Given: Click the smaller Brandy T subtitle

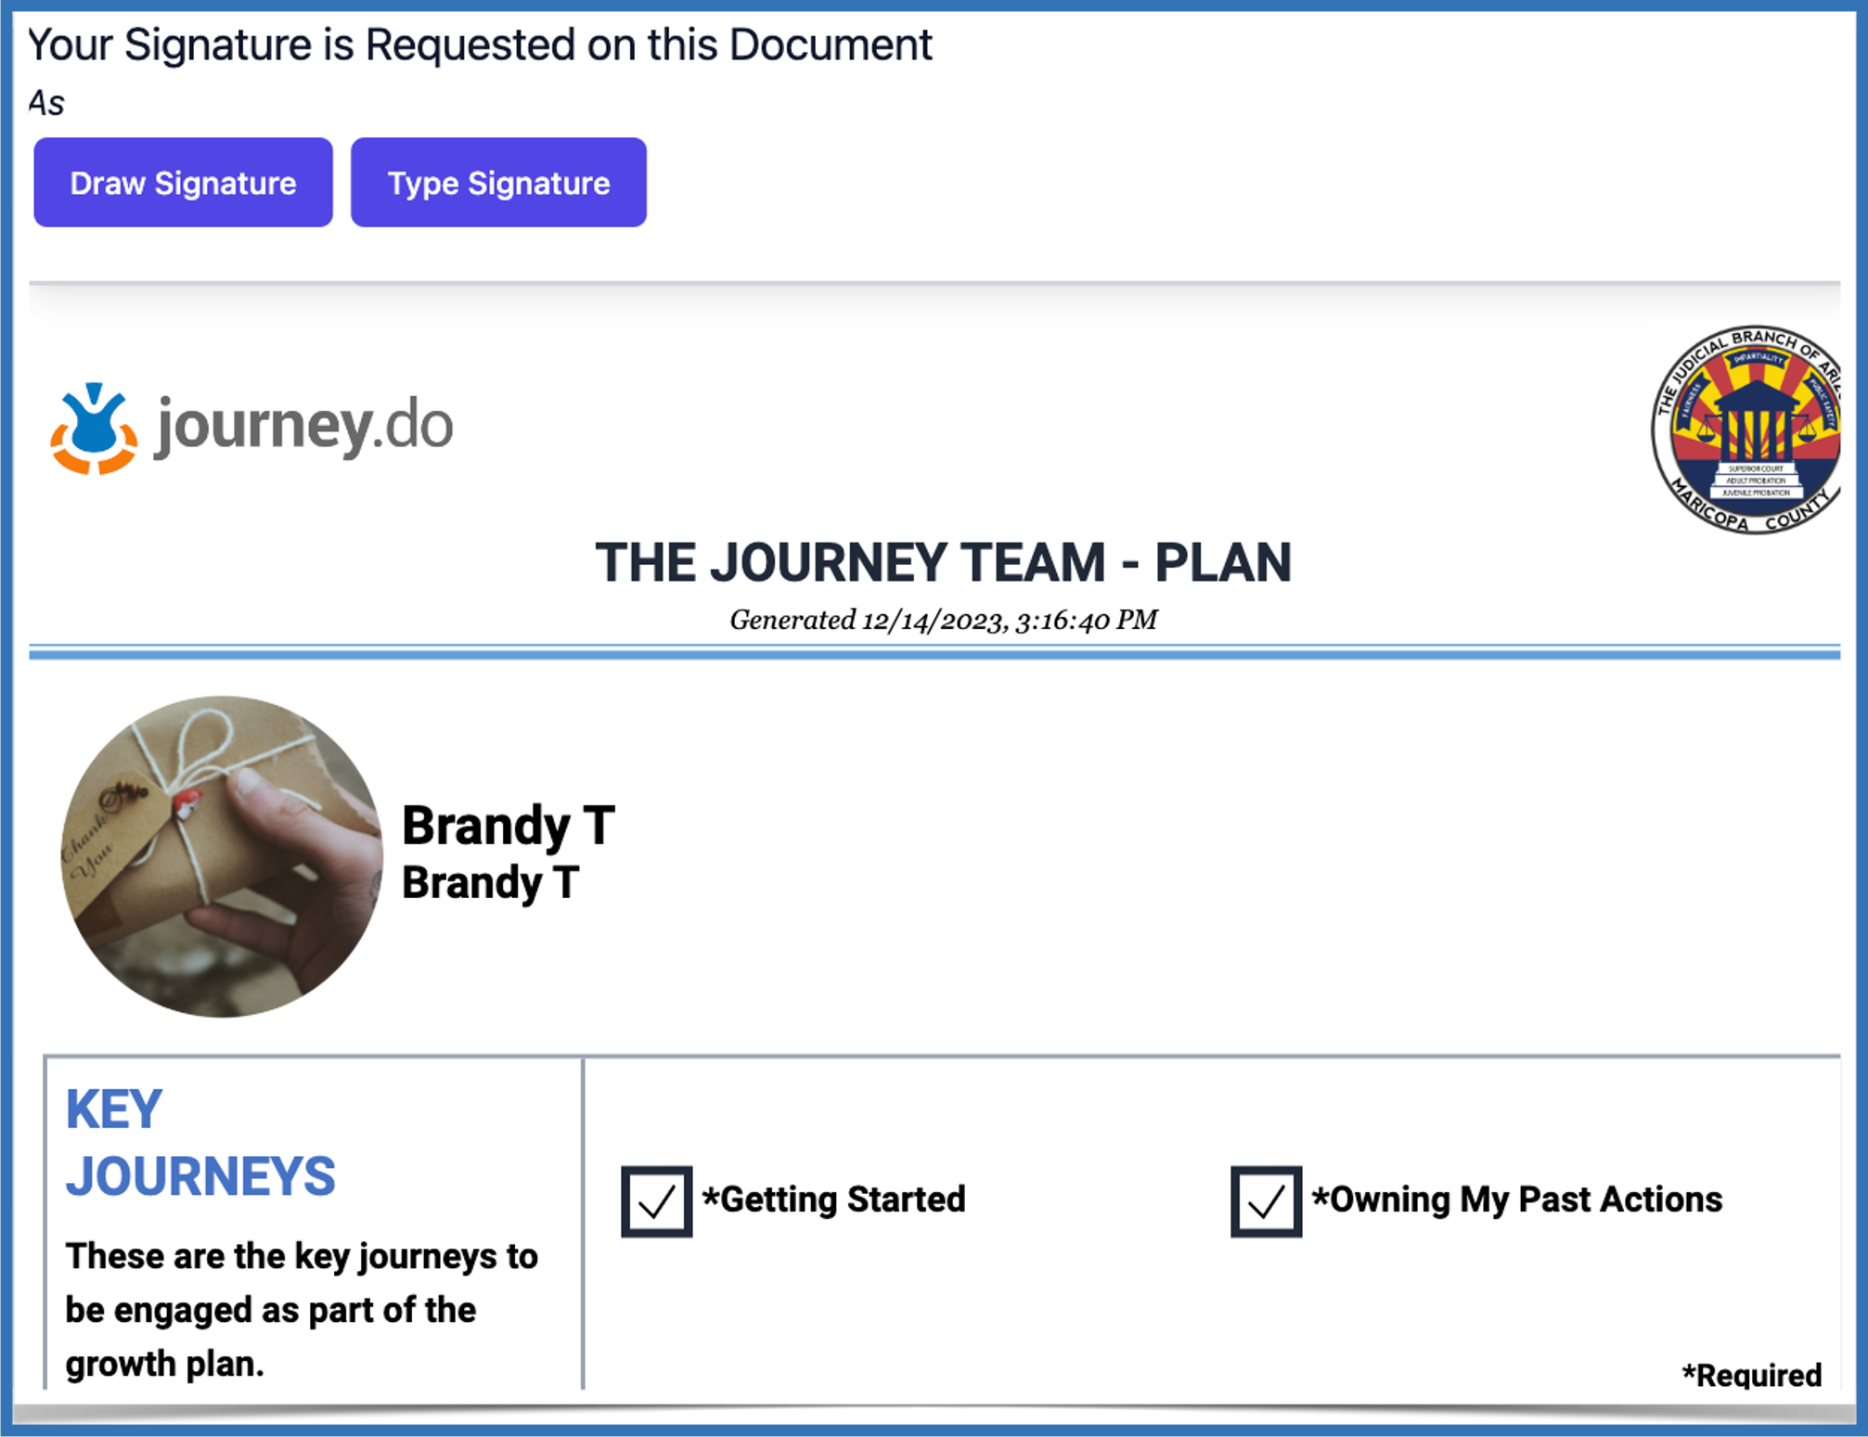Looking at the screenshot, I should (x=490, y=882).
